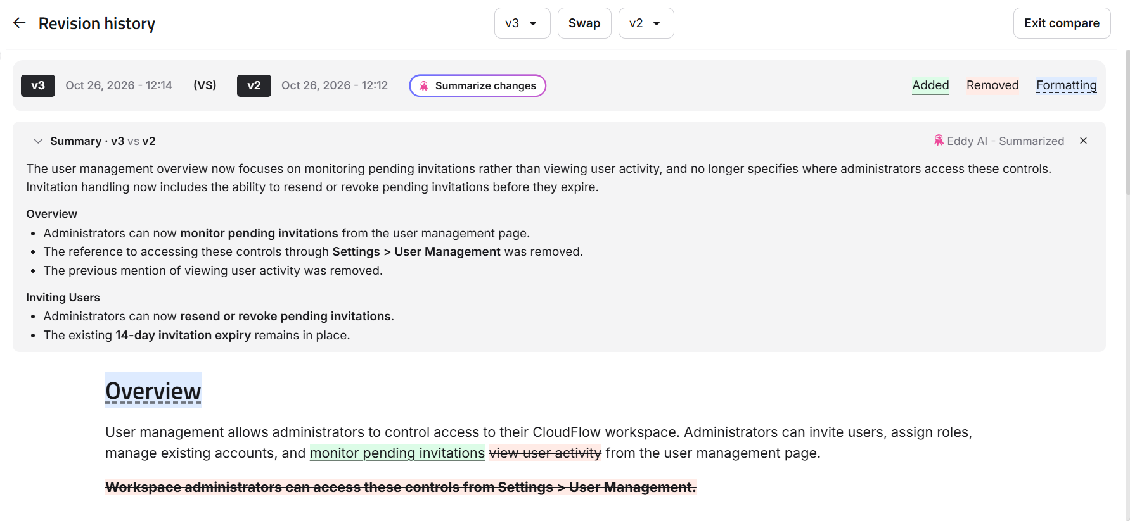Click the struck-through Workspace administrators sentence

(401, 487)
